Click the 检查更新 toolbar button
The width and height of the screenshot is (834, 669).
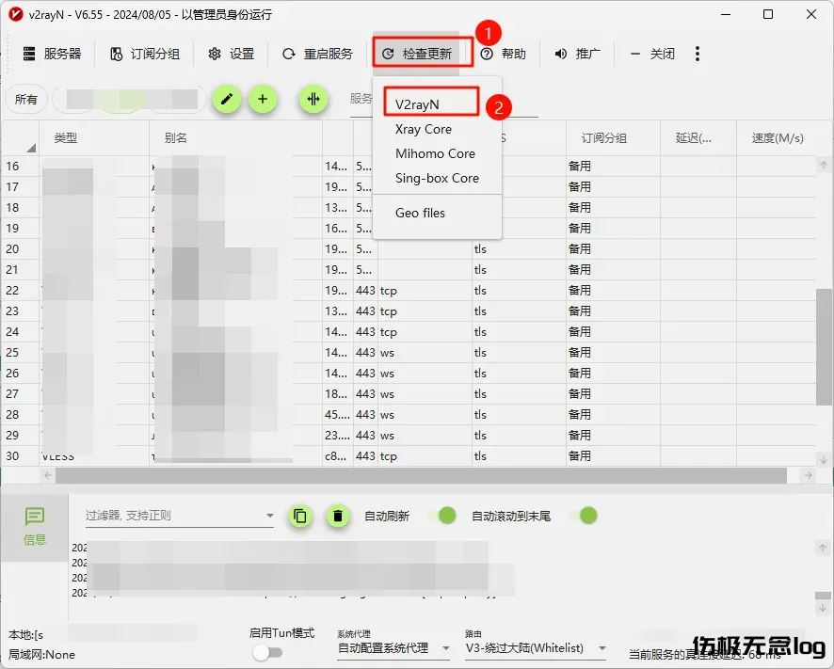pos(417,54)
